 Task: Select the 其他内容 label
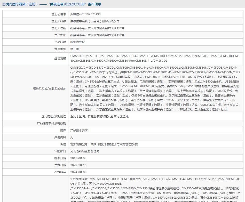pyautogui.click(x=60, y=137)
